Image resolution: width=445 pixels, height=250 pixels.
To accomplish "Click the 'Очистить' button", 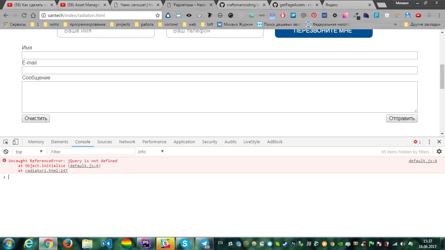I will click(x=36, y=119).
